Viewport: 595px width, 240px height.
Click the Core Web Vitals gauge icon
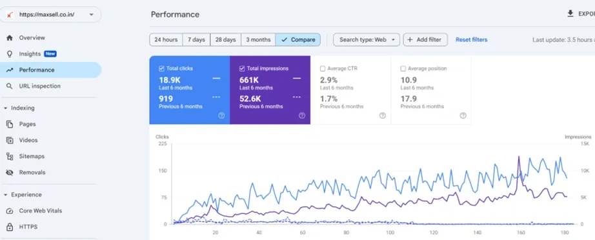[10, 211]
